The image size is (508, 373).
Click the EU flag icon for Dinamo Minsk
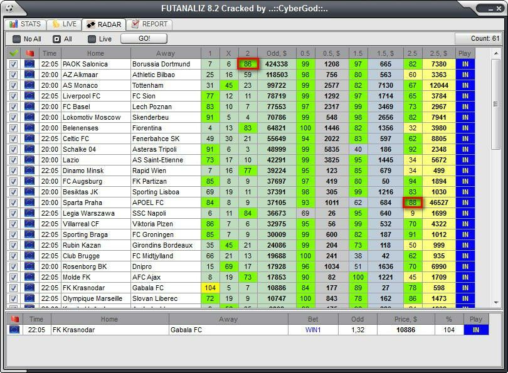pyautogui.click(x=29, y=171)
